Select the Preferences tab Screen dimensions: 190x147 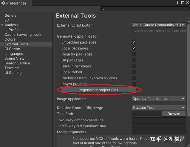tap(16, 3)
